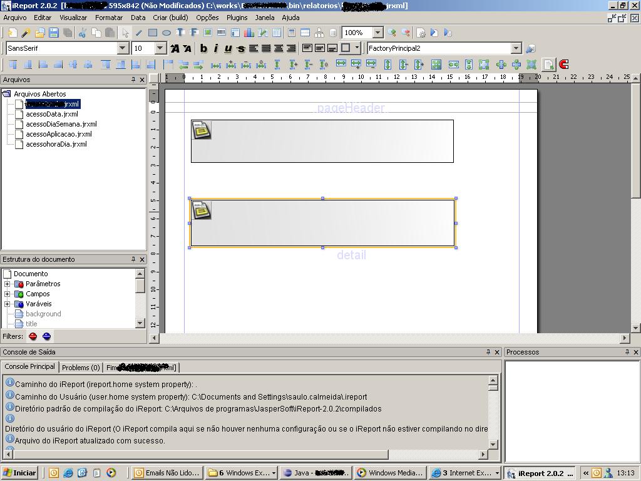Open the border style dropdown arrow
The width and height of the screenshot is (641, 481).
coord(357,48)
